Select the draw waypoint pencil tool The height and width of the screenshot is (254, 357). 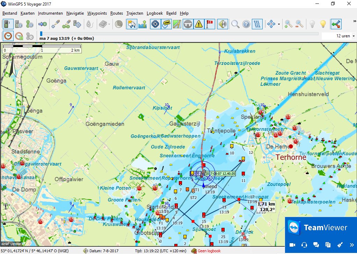(55, 24)
